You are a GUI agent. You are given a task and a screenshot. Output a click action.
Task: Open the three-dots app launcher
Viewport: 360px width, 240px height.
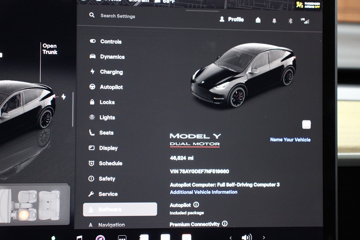(x=122, y=238)
